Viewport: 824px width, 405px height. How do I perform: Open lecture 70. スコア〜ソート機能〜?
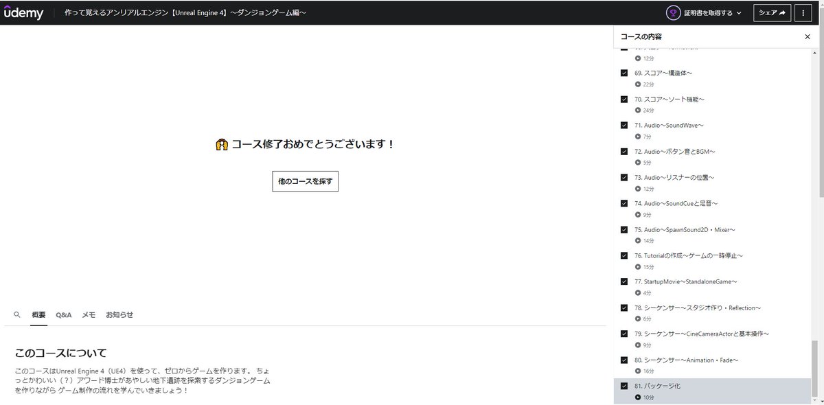669,99
